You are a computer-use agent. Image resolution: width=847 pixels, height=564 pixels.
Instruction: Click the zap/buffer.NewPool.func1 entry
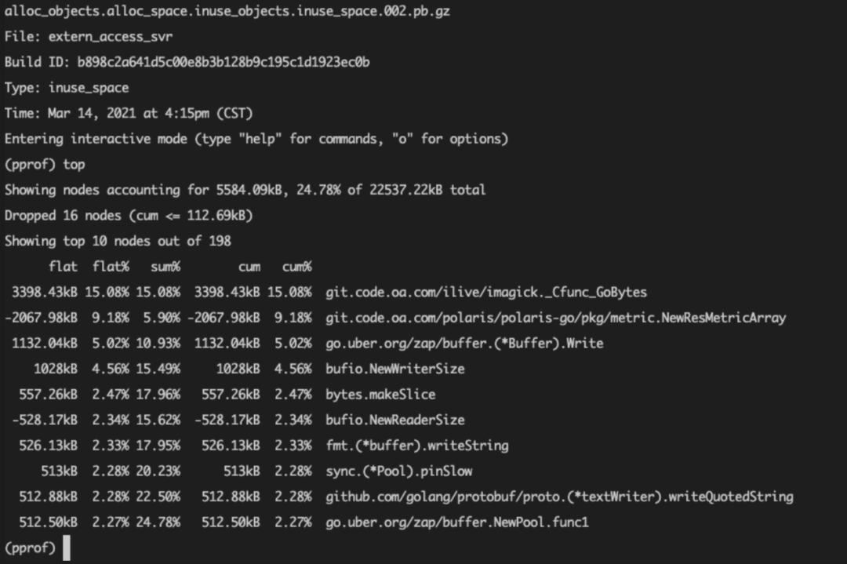(457, 522)
